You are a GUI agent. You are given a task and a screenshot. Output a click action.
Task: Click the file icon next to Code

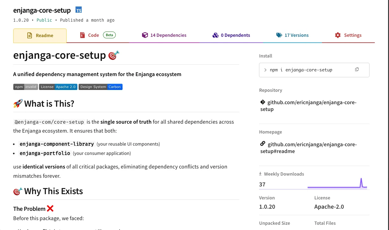click(x=82, y=35)
